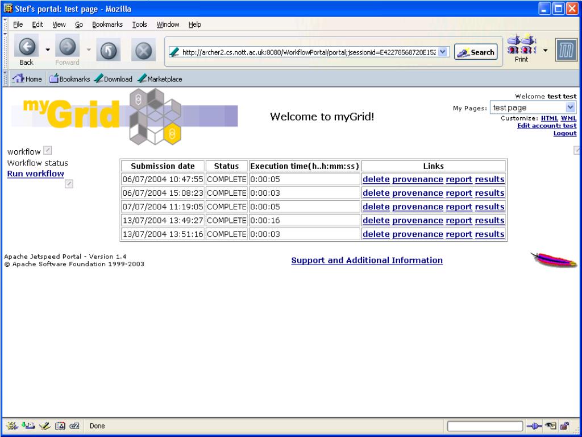Click the Download toolbar link
The width and height of the screenshot is (582, 437).
(x=113, y=79)
